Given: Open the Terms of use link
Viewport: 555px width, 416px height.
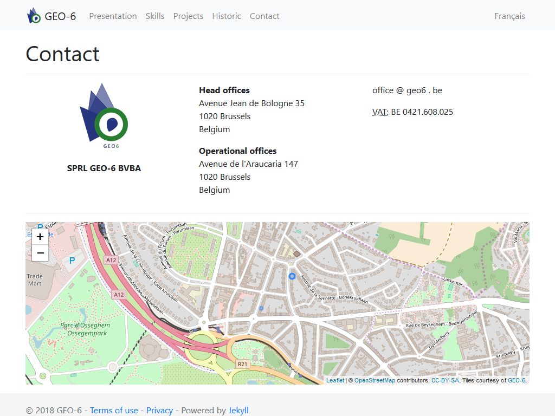Looking at the screenshot, I should (x=114, y=410).
